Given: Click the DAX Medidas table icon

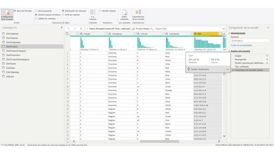Looking at the screenshot, I should tap(3, 72).
